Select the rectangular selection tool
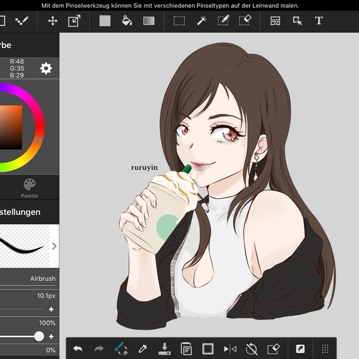The image size is (359, 359). pyautogui.click(x=179, y=21)
